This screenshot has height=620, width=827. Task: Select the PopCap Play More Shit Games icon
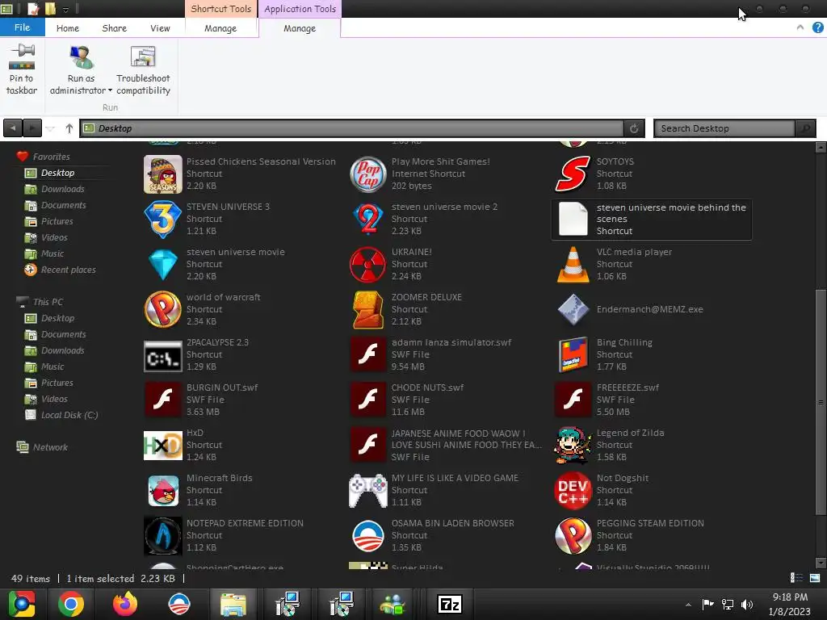coord(368,174)
